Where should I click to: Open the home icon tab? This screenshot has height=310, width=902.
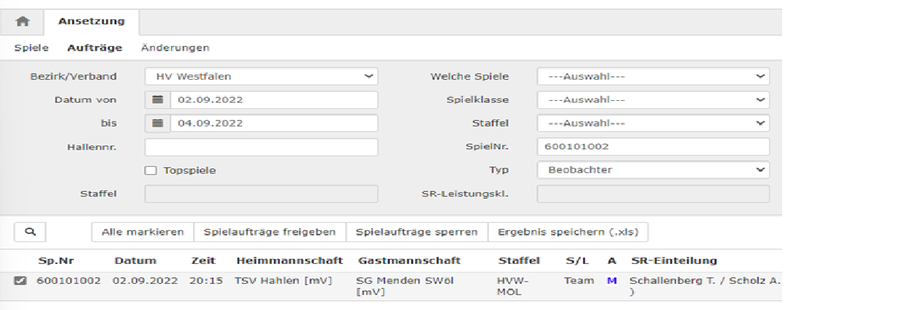(x=23, y=22)
